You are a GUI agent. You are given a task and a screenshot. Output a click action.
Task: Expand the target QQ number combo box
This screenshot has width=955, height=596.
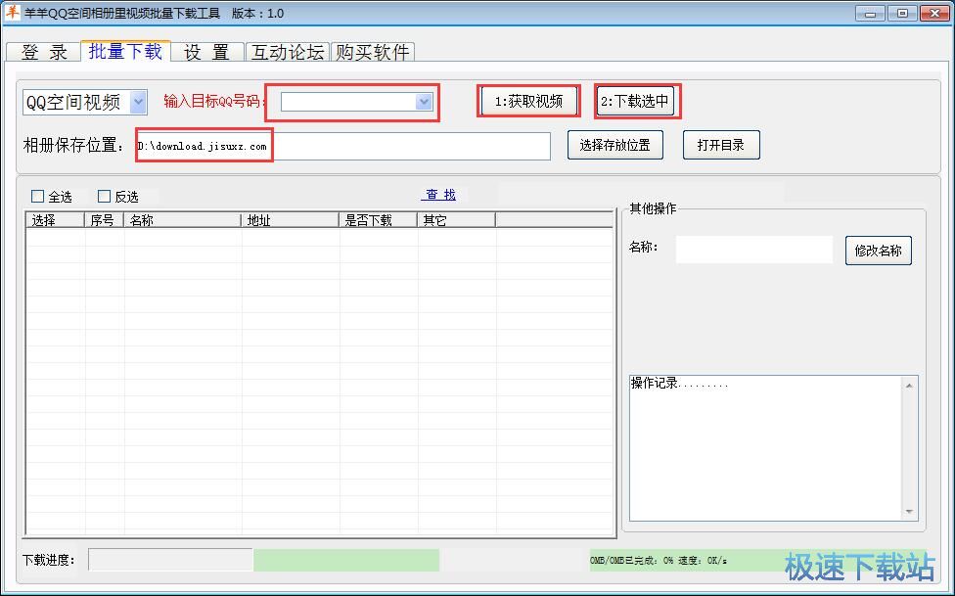424,100
